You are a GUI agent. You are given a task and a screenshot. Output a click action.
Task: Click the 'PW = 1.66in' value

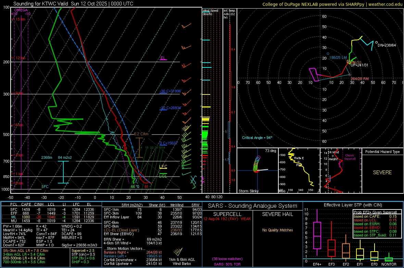pyautogui.click(x=12, y=227)
